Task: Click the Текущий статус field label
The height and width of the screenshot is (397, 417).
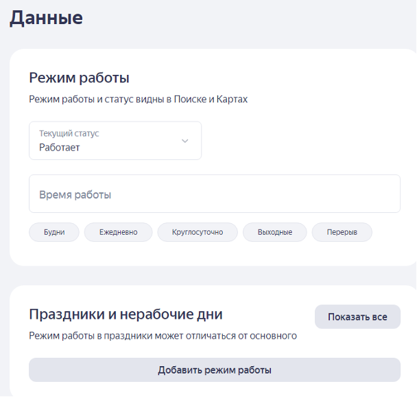Action: [x=69, y=134]
